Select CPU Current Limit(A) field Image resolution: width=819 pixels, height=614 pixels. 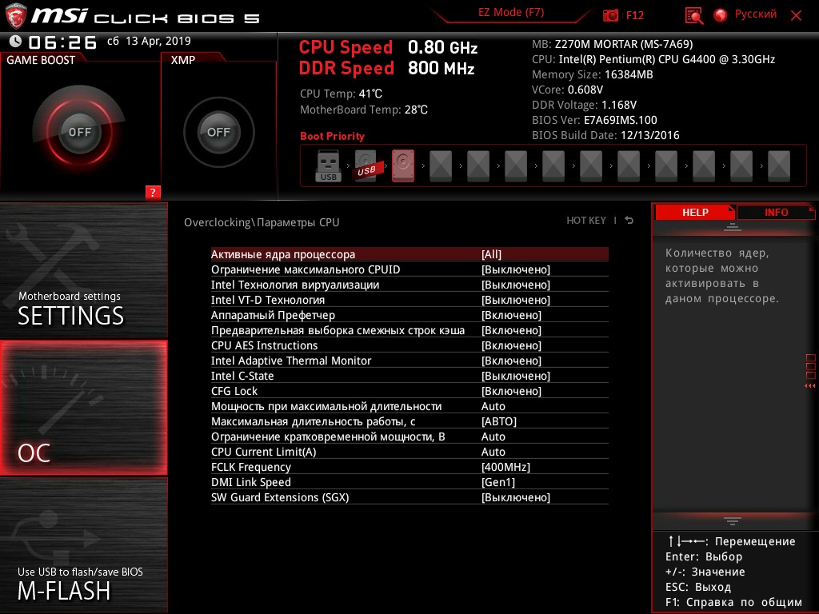tap(409, 451)
